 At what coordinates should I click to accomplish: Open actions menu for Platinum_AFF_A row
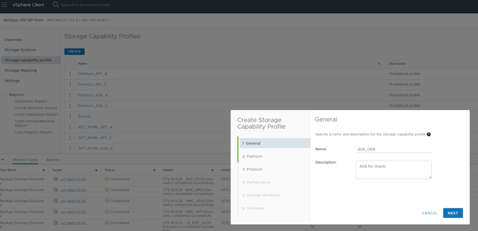pyautogui.click(x=71, y=74)
